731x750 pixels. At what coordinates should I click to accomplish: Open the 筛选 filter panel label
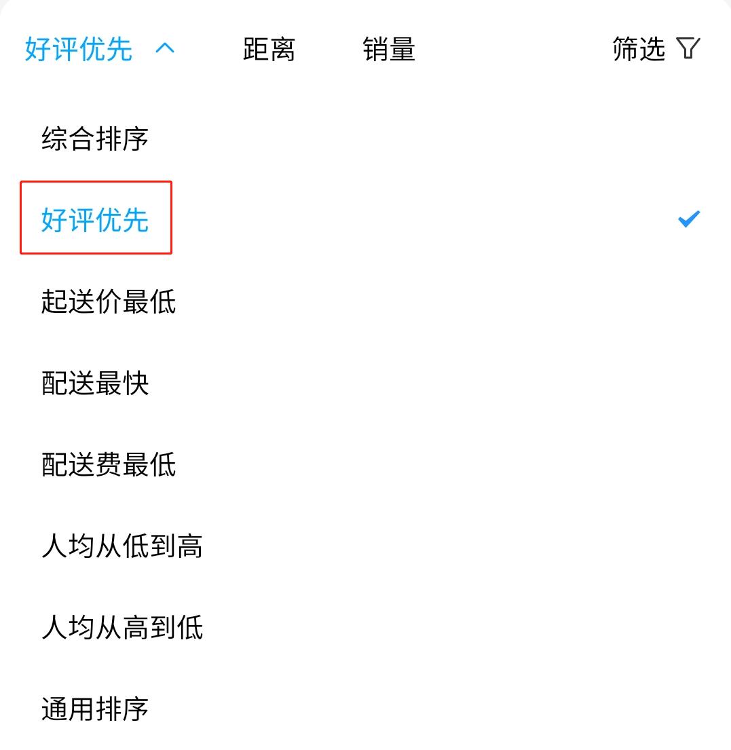pyautogui.click(x=639, y=49)
